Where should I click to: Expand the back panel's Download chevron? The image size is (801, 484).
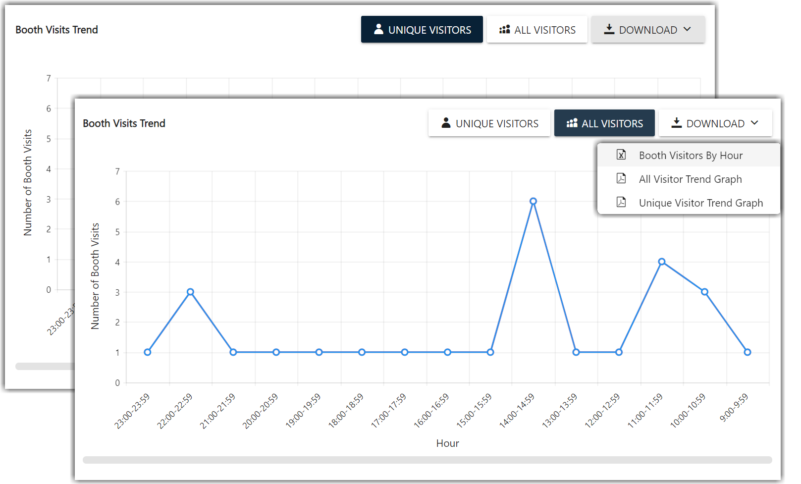[x=687, y=29]
